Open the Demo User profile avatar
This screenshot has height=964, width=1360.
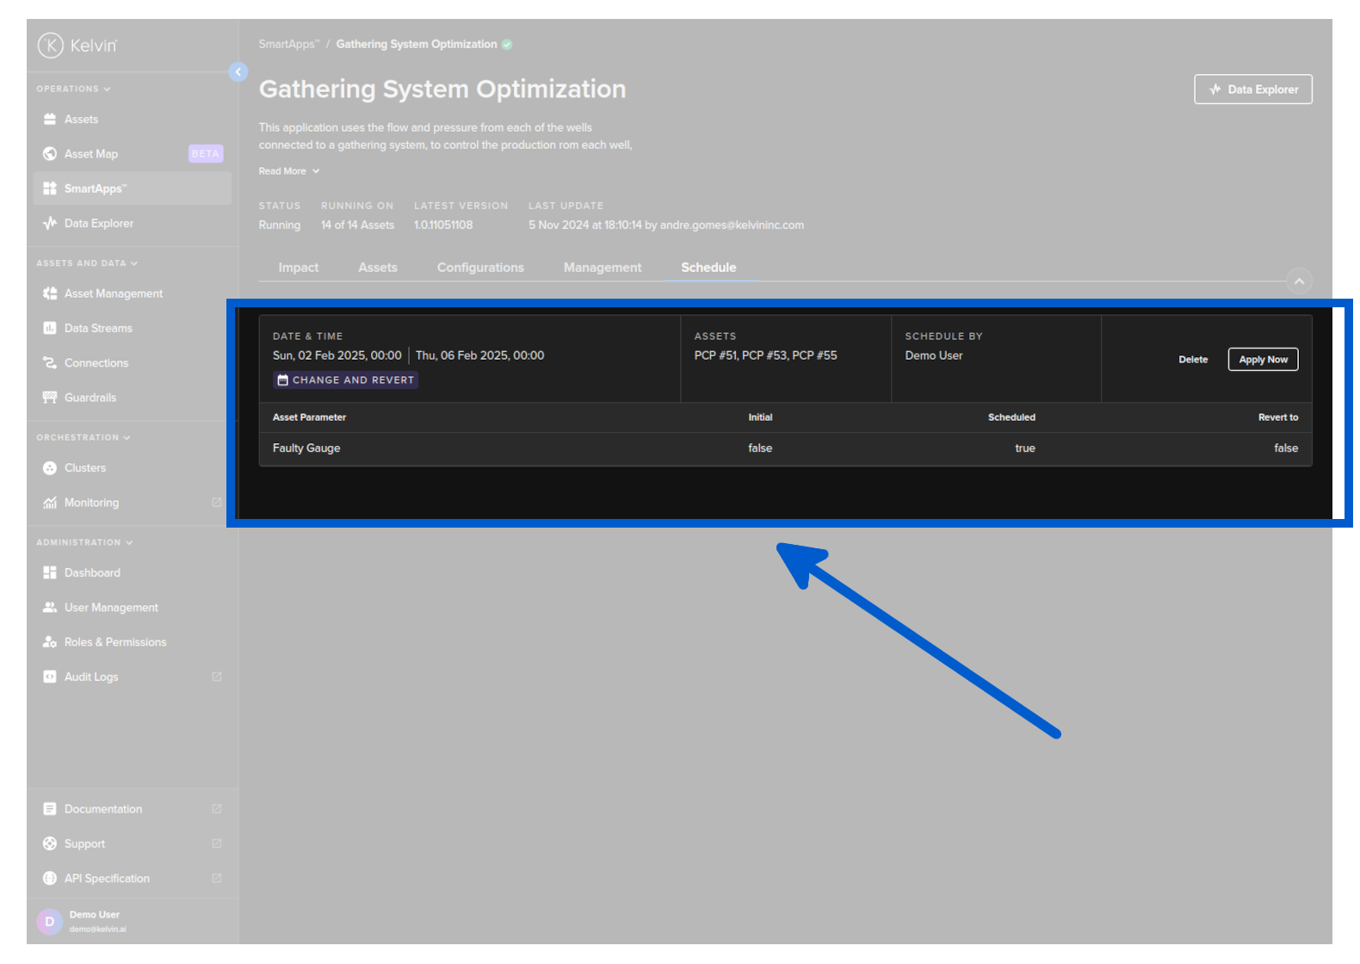tap(50, 921)
